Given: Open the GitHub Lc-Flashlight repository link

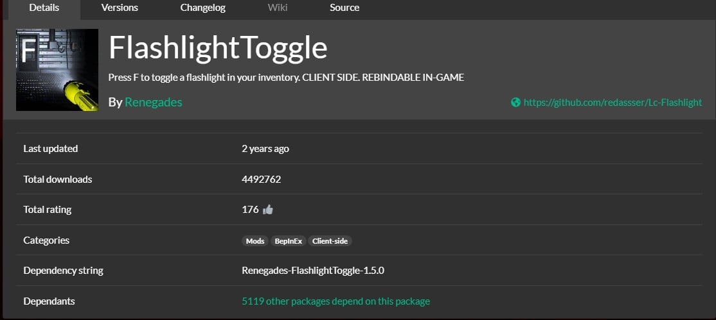Looking at the screenshot, I should (x=613, y=102).
